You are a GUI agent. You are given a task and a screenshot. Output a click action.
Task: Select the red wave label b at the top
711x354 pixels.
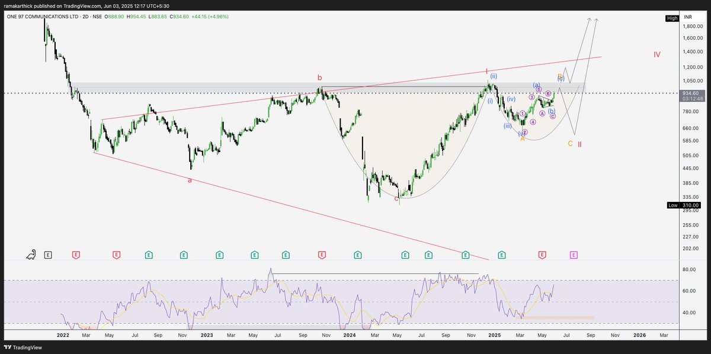320,78
